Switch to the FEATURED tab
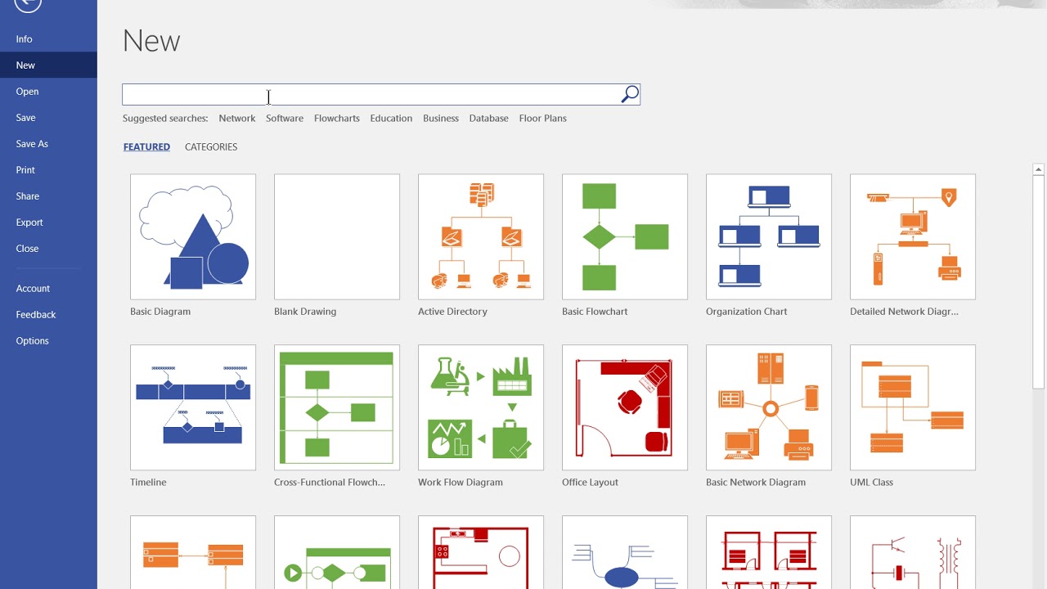1047x589 pixels. point(146,146)
